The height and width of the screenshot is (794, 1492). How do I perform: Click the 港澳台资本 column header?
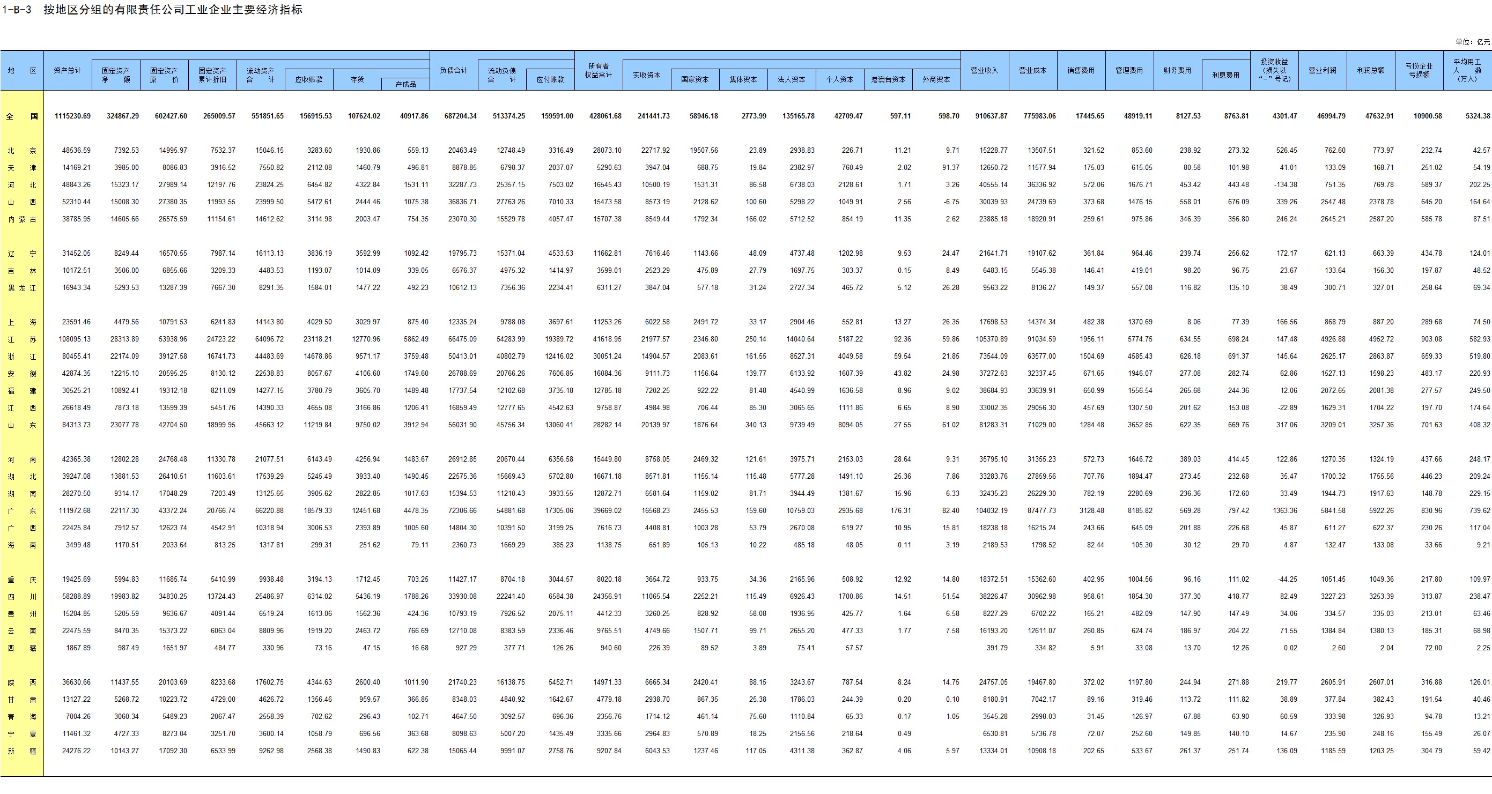tap(888, 79)
